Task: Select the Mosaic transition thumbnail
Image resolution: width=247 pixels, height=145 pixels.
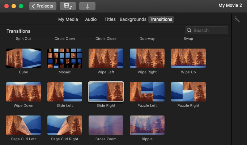Action: tap(65, 58)
